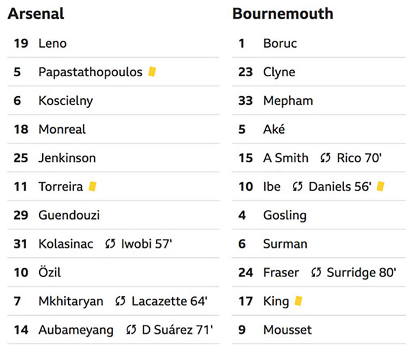Click the yellow card next to Papastathopoulos
406x345 pixels.
[152, 72]
